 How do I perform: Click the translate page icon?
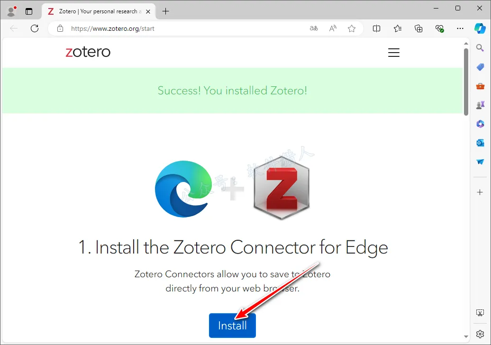point(314,28)
